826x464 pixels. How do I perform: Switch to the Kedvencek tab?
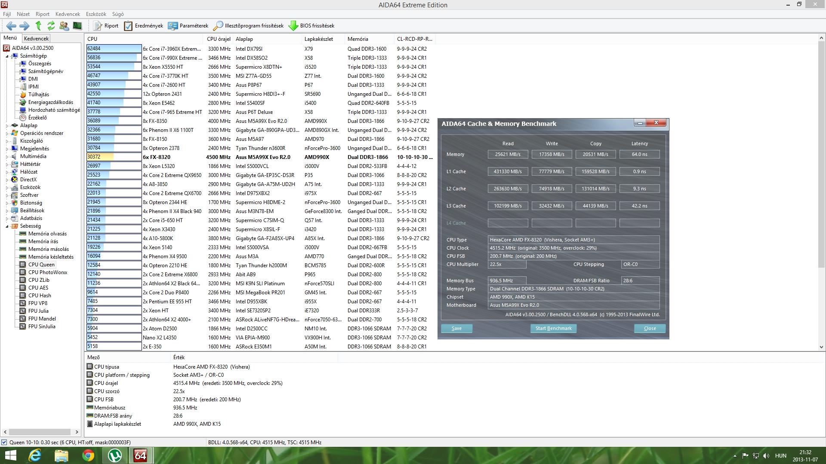click(36, 38)
